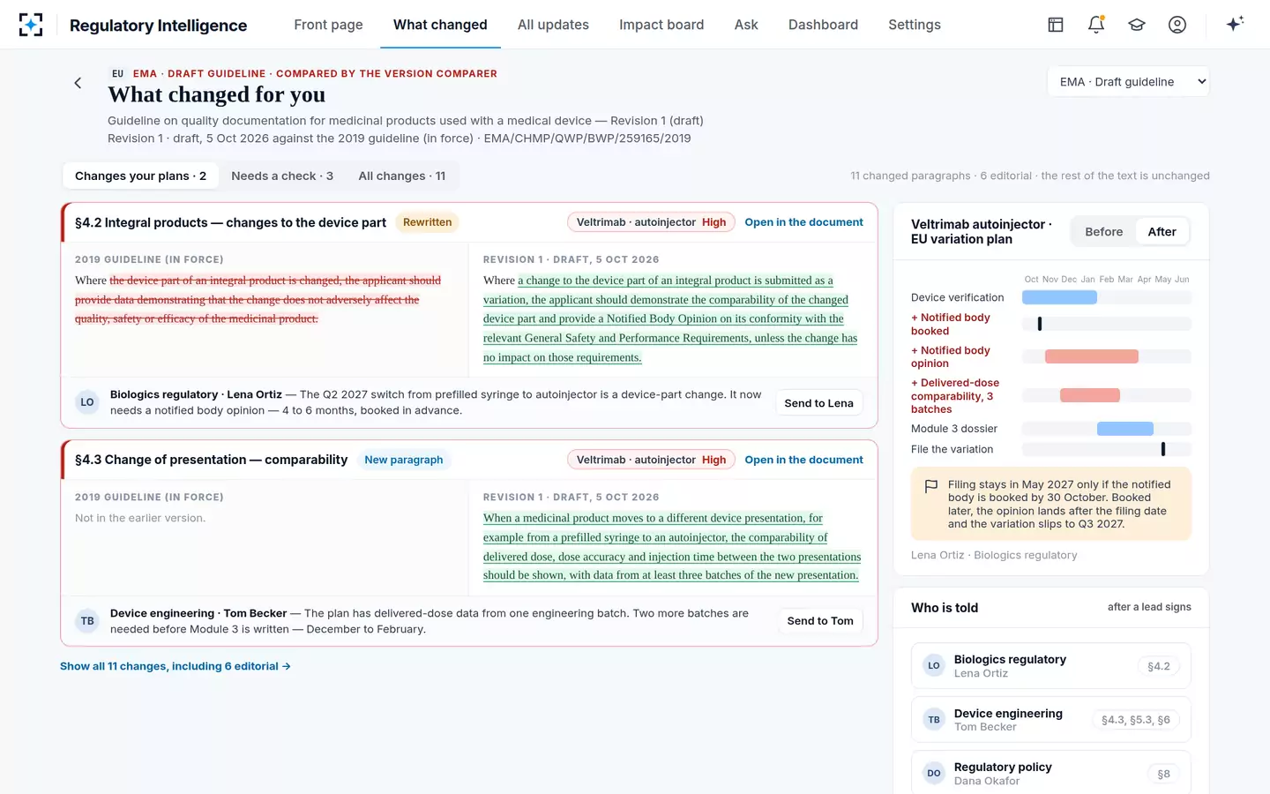Switch plan view to After
The height and width of the screenshot is (794, 1270).
click(1162, 232)
